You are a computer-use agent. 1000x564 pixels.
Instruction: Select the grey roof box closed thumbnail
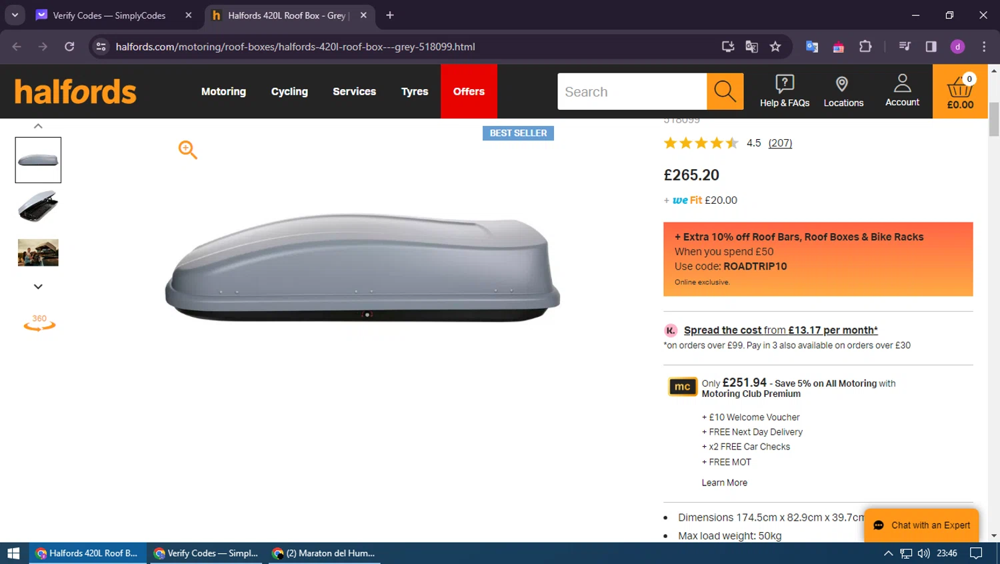point(38,160)
